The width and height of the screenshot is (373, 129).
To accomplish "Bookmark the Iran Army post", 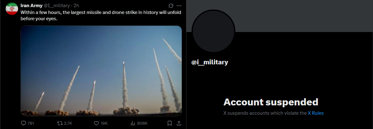I will (x=170, y=123).
